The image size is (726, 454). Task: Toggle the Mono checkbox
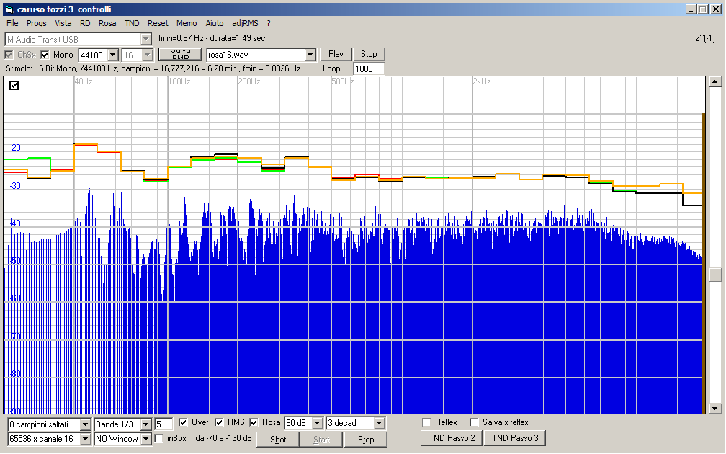[x=45, y=55]
